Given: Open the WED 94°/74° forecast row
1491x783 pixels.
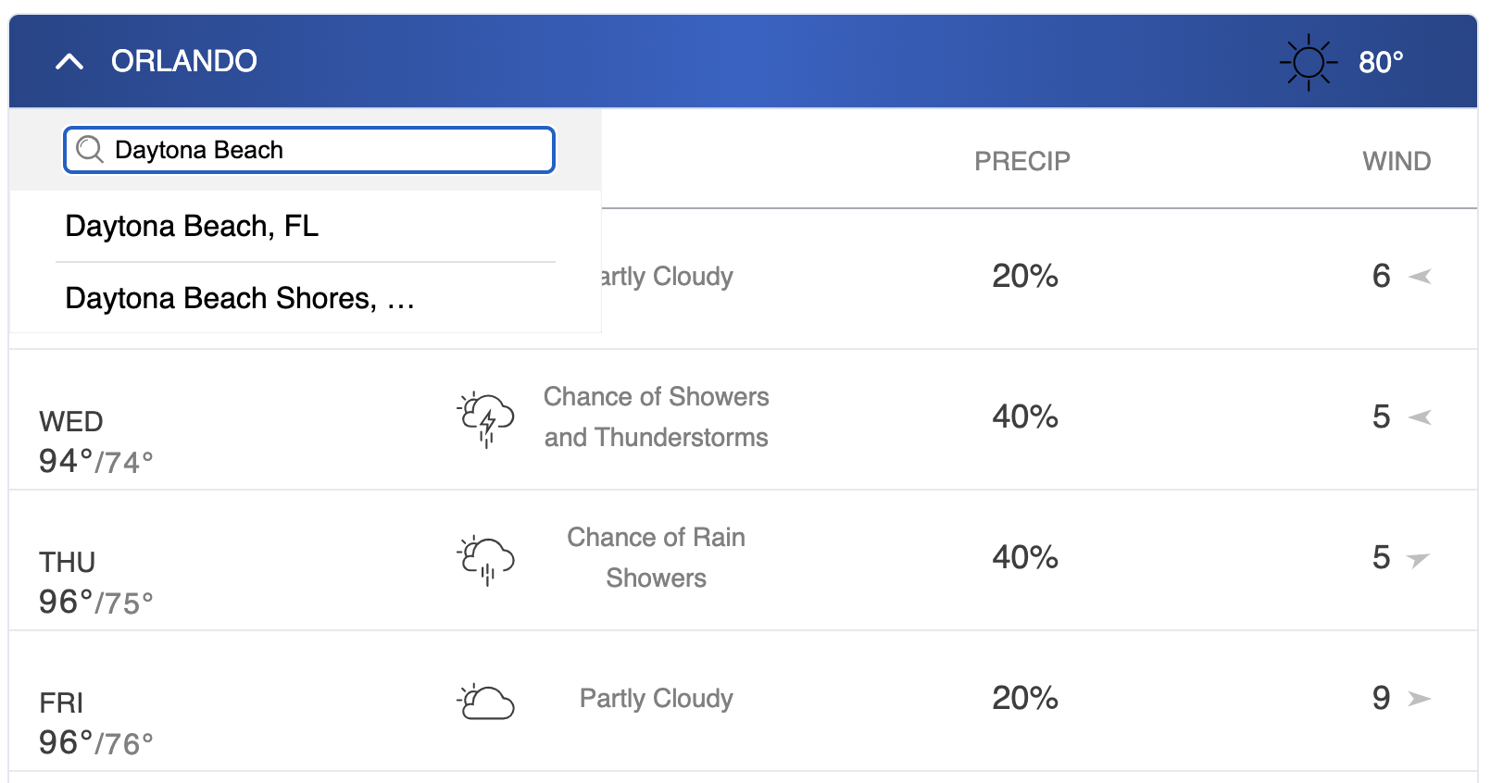Looking at the screenshot, I should click(x=743, y=419).
